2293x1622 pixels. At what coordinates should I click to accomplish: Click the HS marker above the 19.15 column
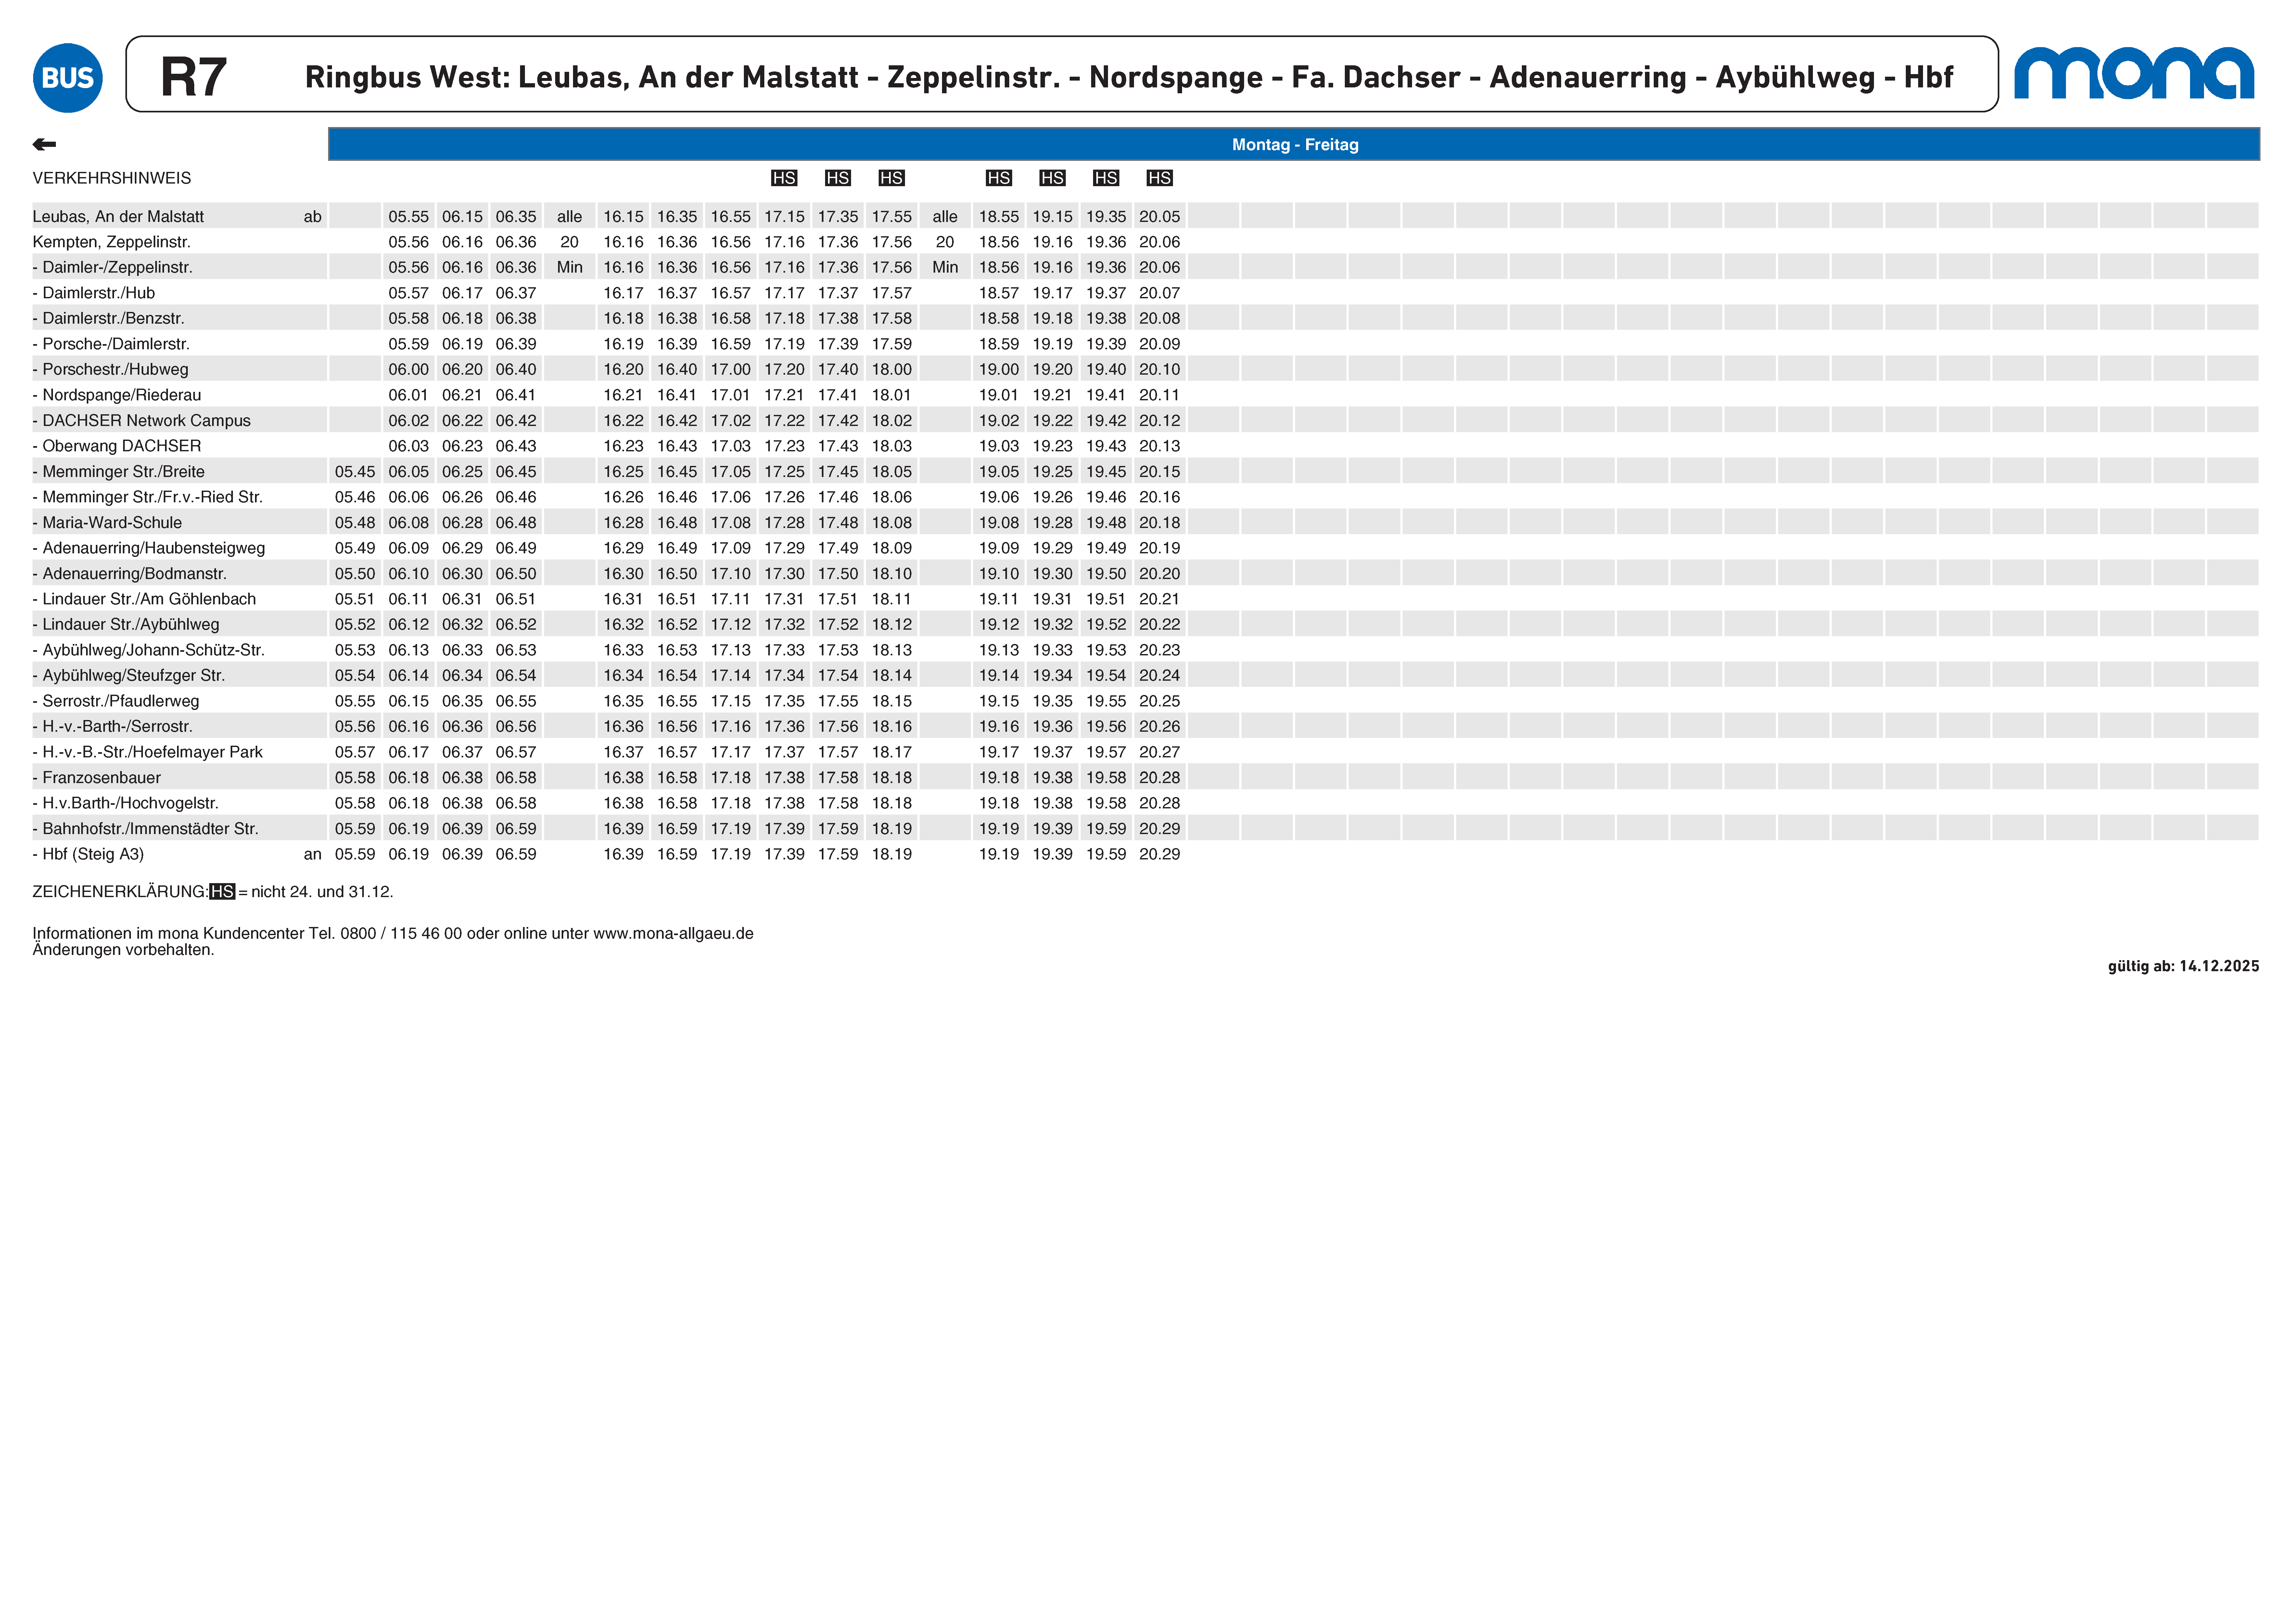point(1052,178)
